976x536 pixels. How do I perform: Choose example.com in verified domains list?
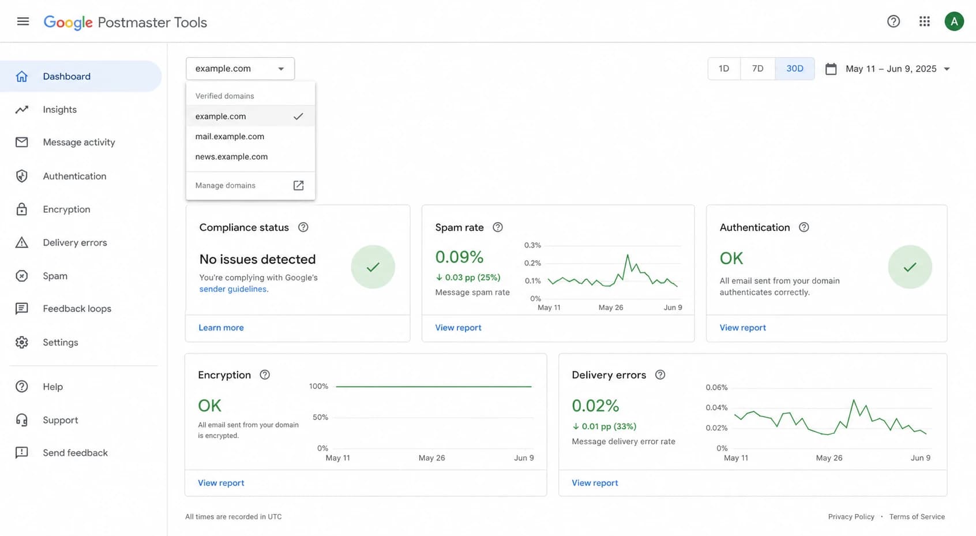coord(250,116)
